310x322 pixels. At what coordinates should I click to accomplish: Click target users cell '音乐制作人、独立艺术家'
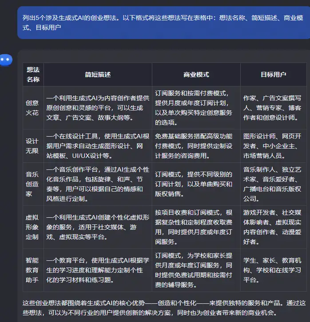point(274,184)
